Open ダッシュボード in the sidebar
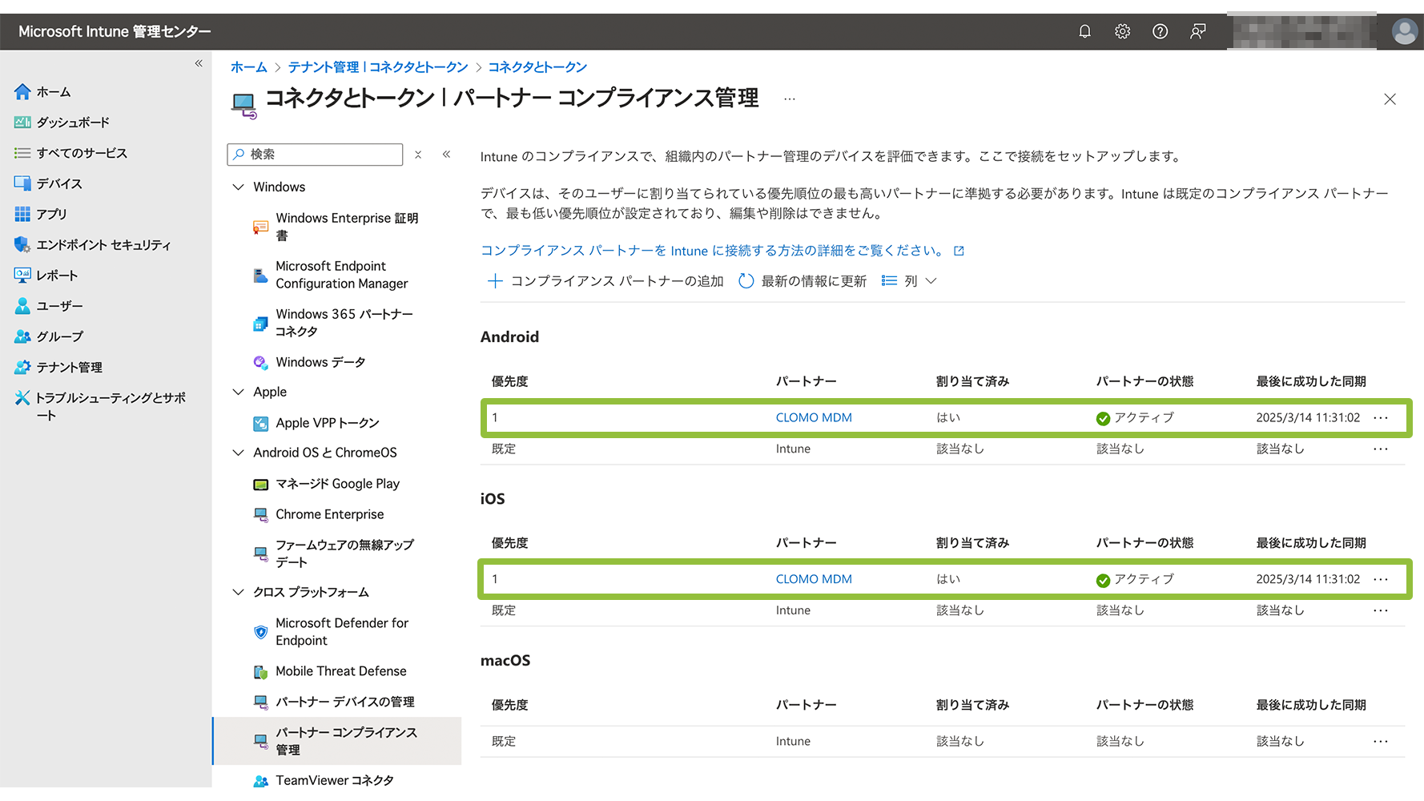The height and width of the screenshot is (801, 1424). coord(72,123)
